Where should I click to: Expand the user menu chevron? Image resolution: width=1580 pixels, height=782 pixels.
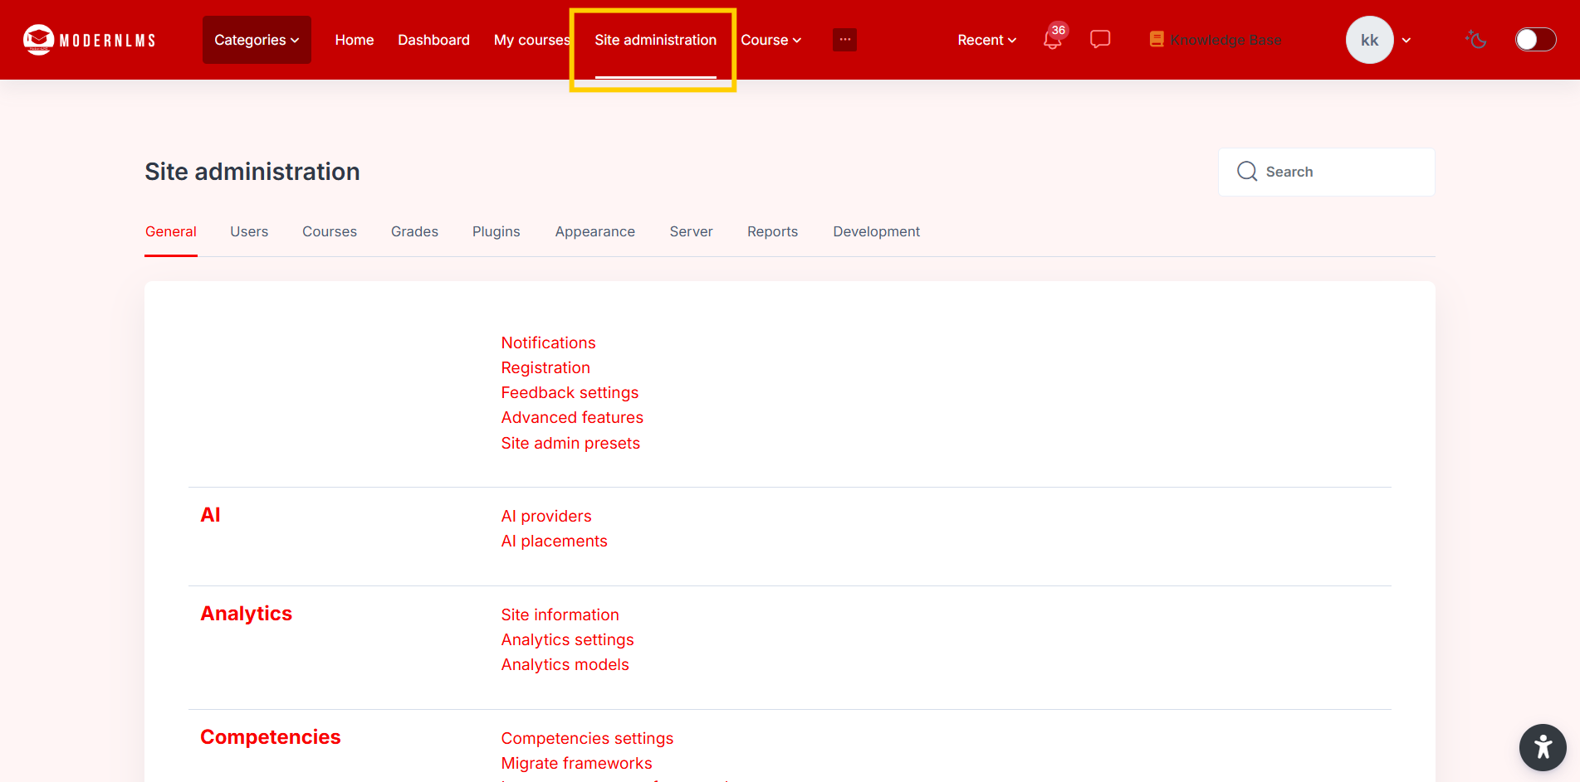1406,40
